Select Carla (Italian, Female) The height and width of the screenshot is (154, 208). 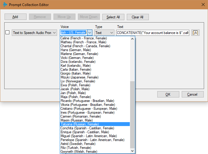[95, 69]
